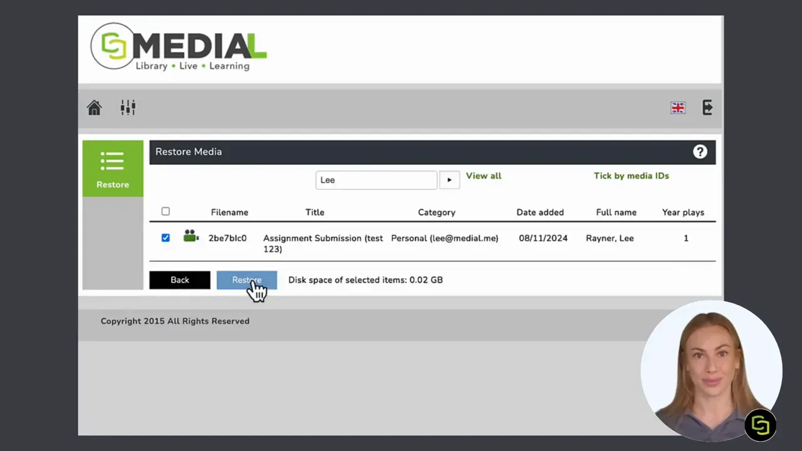Image resolution: width=802 pixels, height=451 pixels.
Task: Click the date 08/11/2024
Action: [543, 238]
